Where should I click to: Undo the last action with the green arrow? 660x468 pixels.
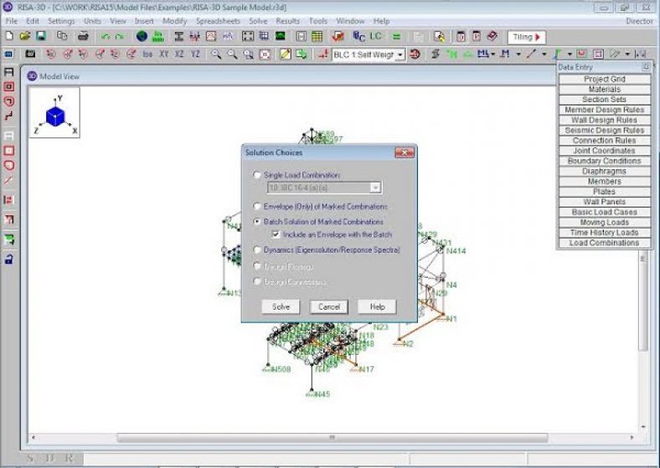pyautogui.click(x=106, y=37)
